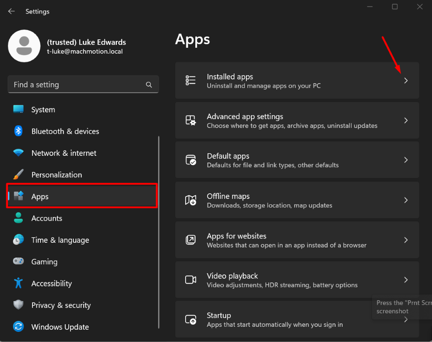Select System in the sidebar

coord(43,110)
